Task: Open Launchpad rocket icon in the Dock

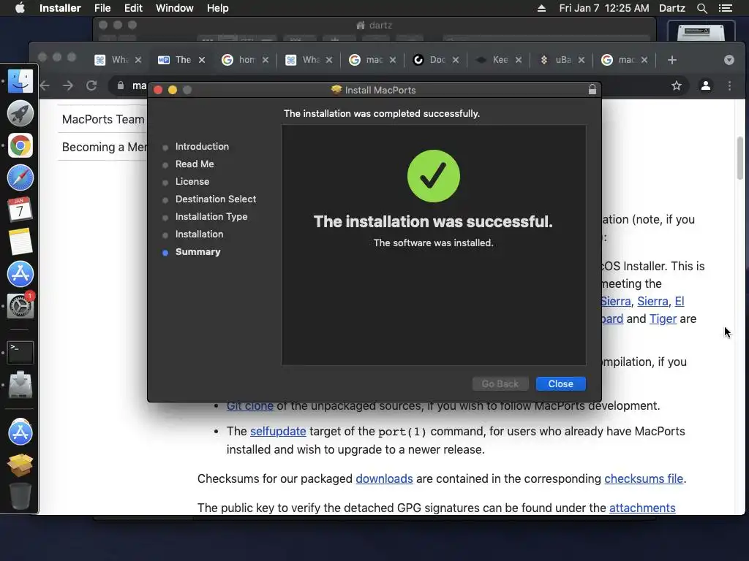Action: [x=20, y=113]
